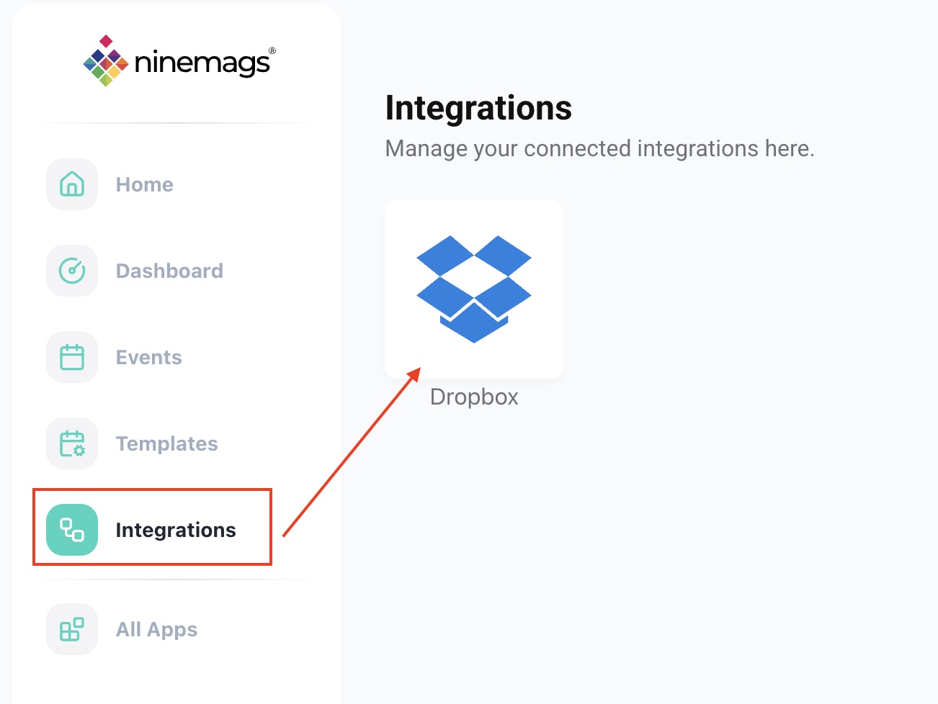Click the ninemags logo
The height and width of the screenshot is (704, 938).
point(179,60)
